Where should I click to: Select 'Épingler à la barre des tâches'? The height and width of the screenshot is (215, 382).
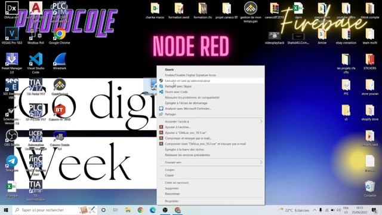coord(211,149)
